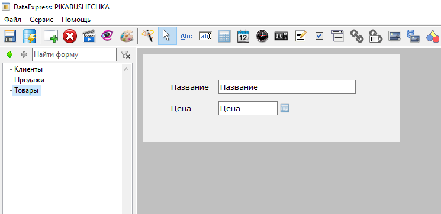This screenshot has height=214, width=441.
Task: Insert a checkbox component
Action: [319, 36]
